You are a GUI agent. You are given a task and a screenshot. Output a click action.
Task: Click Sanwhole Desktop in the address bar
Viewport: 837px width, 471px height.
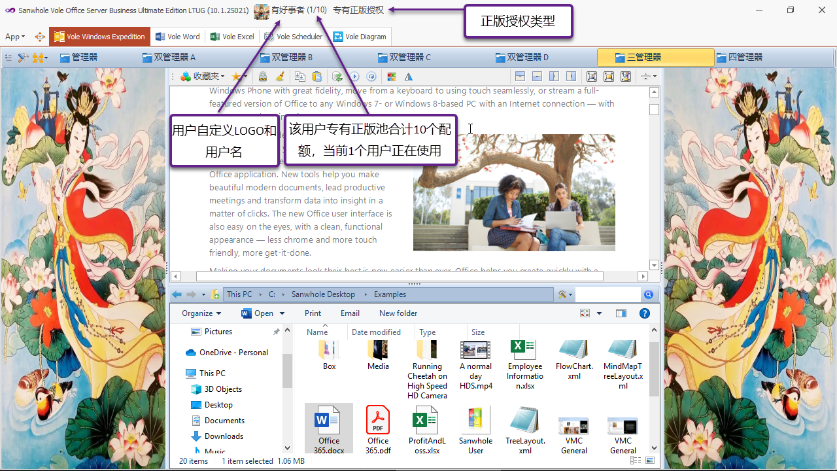[323, 294]
